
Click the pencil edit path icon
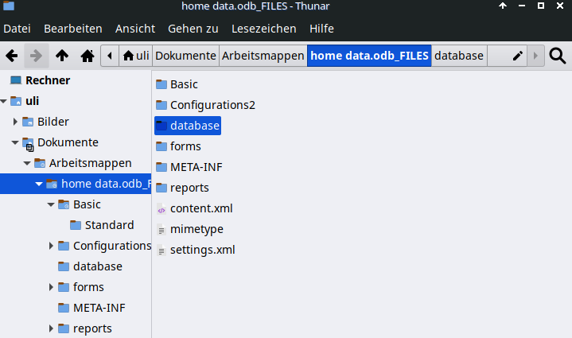pyautogui.click(x=518, y=56)
